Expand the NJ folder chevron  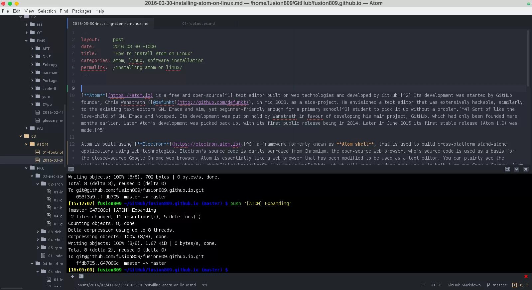[x=27, y=25]
